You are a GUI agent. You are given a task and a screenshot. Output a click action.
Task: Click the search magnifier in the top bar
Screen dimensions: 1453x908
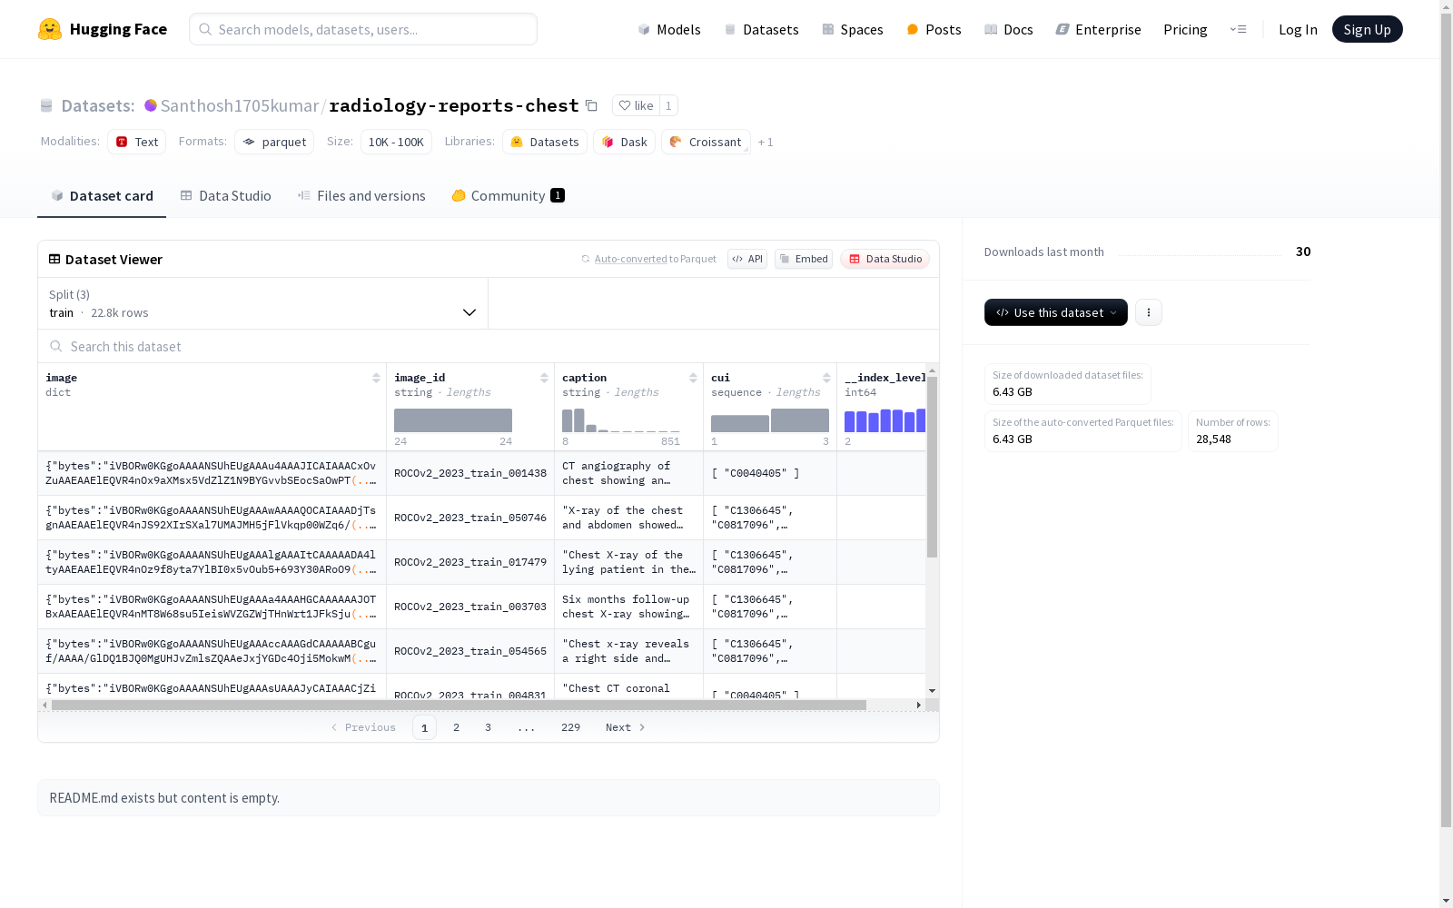[205, 29]
